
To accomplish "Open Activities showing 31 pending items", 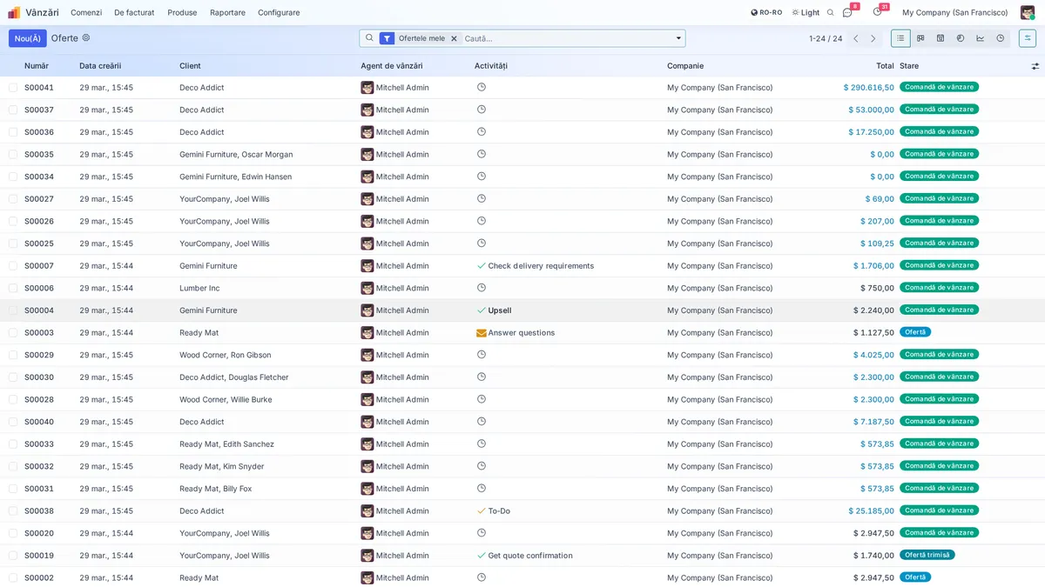I will (875, 12).
